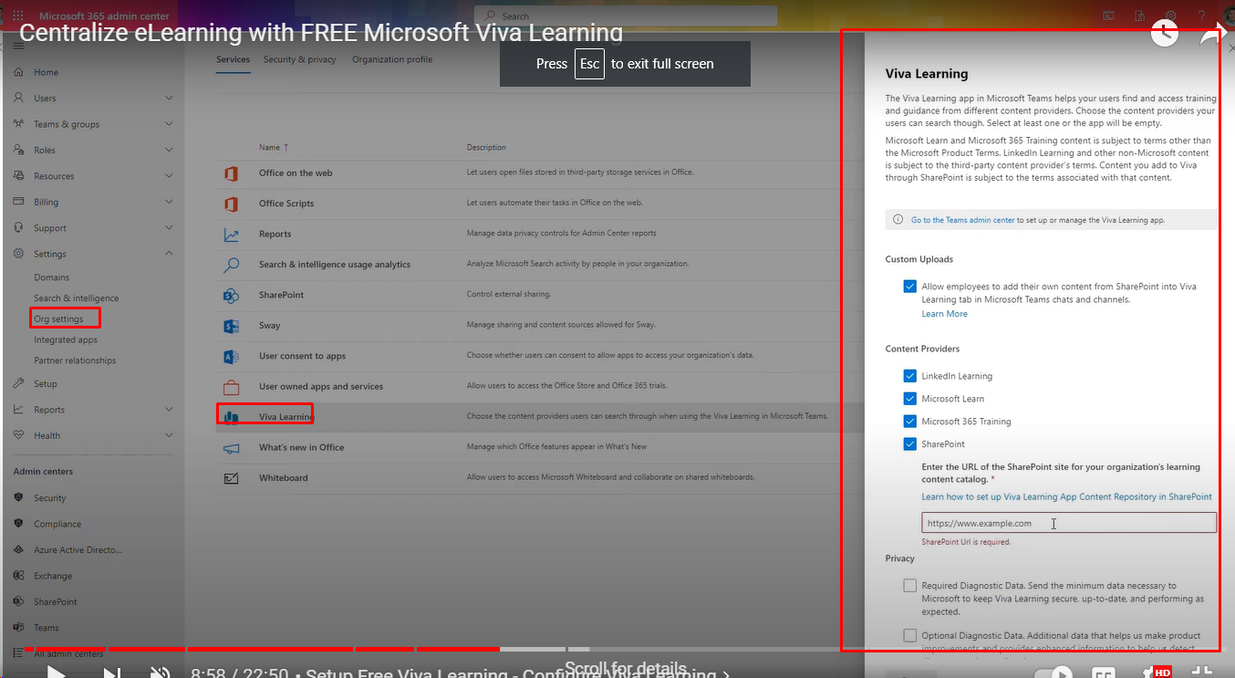Uncheck the SharePoint content provider checkbox
1235x678 pixels.
click(909, 444)
